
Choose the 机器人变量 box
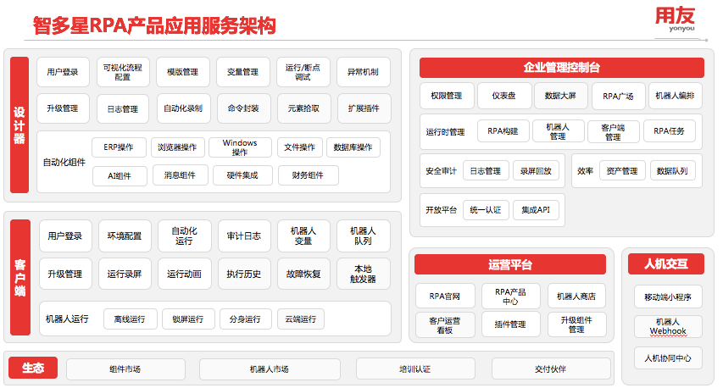303,236
